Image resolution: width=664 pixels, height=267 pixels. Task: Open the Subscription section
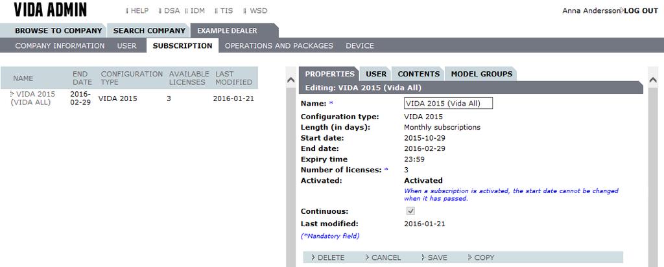pyautogui.click(x=182, y=46)
